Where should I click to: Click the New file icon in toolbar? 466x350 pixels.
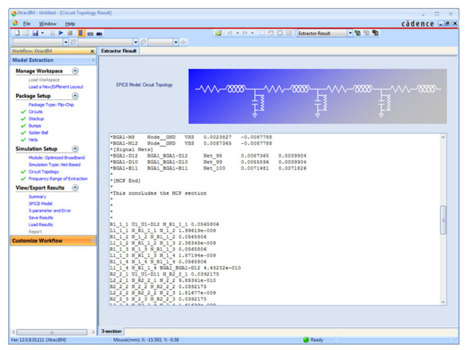point(17,33)
